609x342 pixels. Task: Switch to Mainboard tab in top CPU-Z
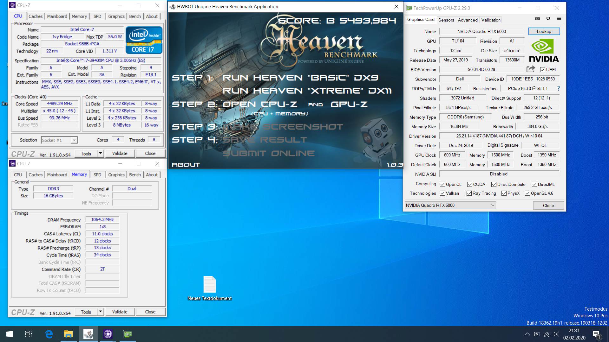click(57, 16)
